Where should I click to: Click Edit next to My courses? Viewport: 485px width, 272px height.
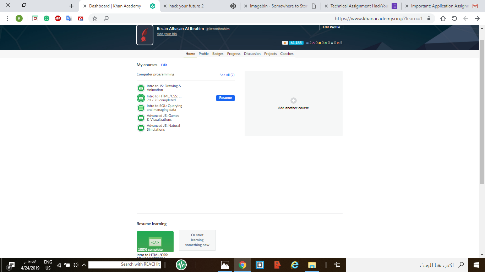[x=164, y=65]
